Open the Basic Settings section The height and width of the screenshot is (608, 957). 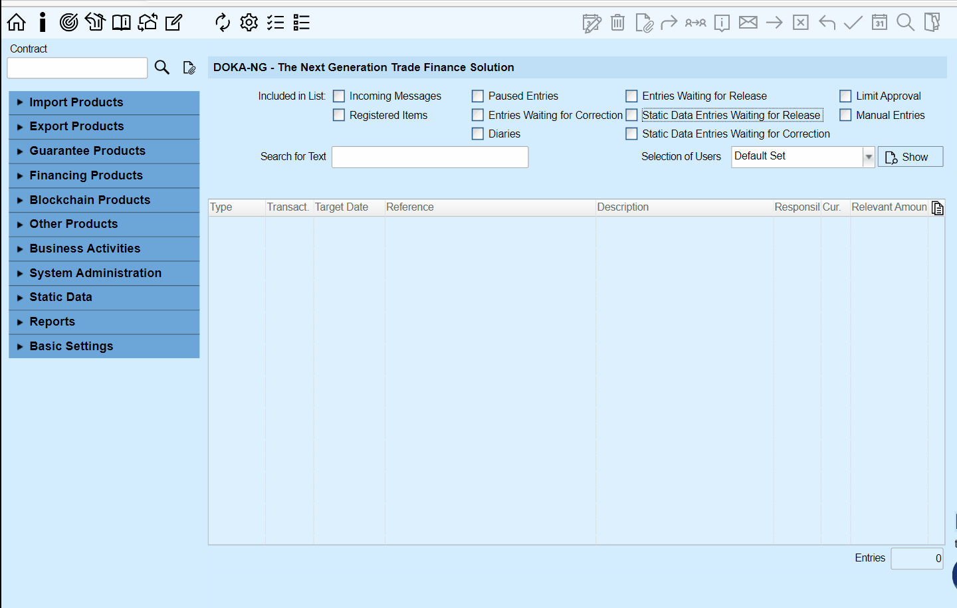(104, 346)
